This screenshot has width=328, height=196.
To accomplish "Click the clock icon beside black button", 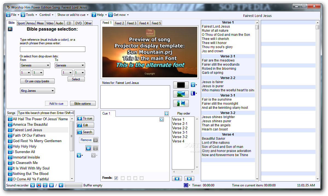I will (193, 85).
